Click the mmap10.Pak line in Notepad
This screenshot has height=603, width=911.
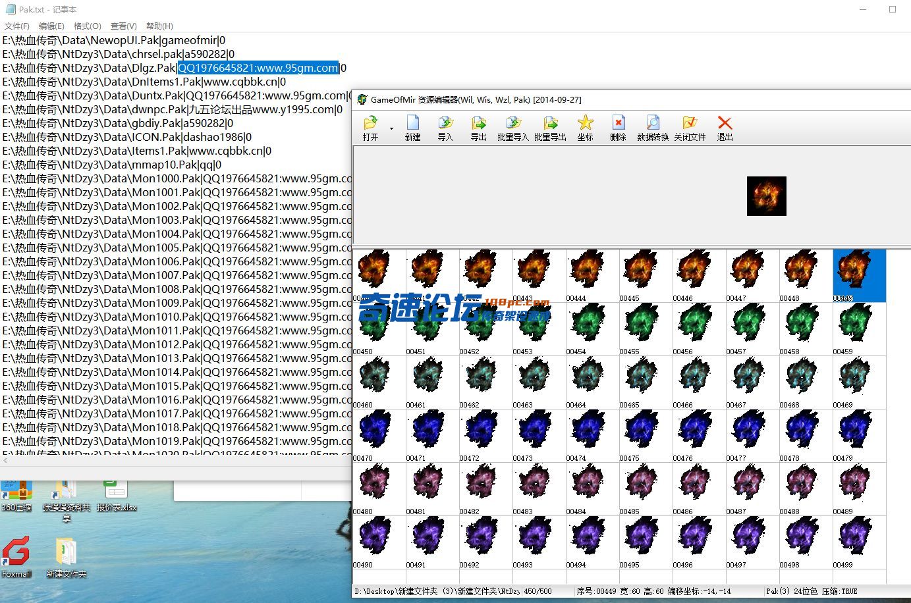(x=112, y=165)
